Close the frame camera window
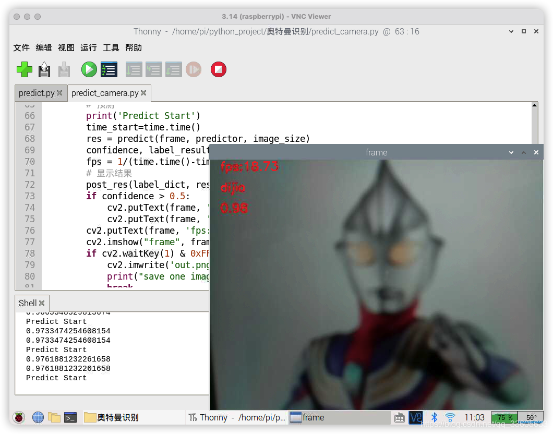This screenshot has height=434, width=553. tap(536, 152)
